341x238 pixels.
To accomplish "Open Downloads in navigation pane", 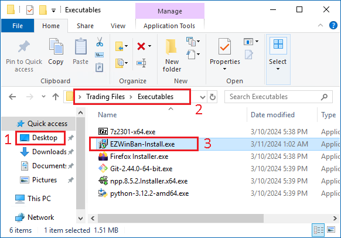I will 43,152.
